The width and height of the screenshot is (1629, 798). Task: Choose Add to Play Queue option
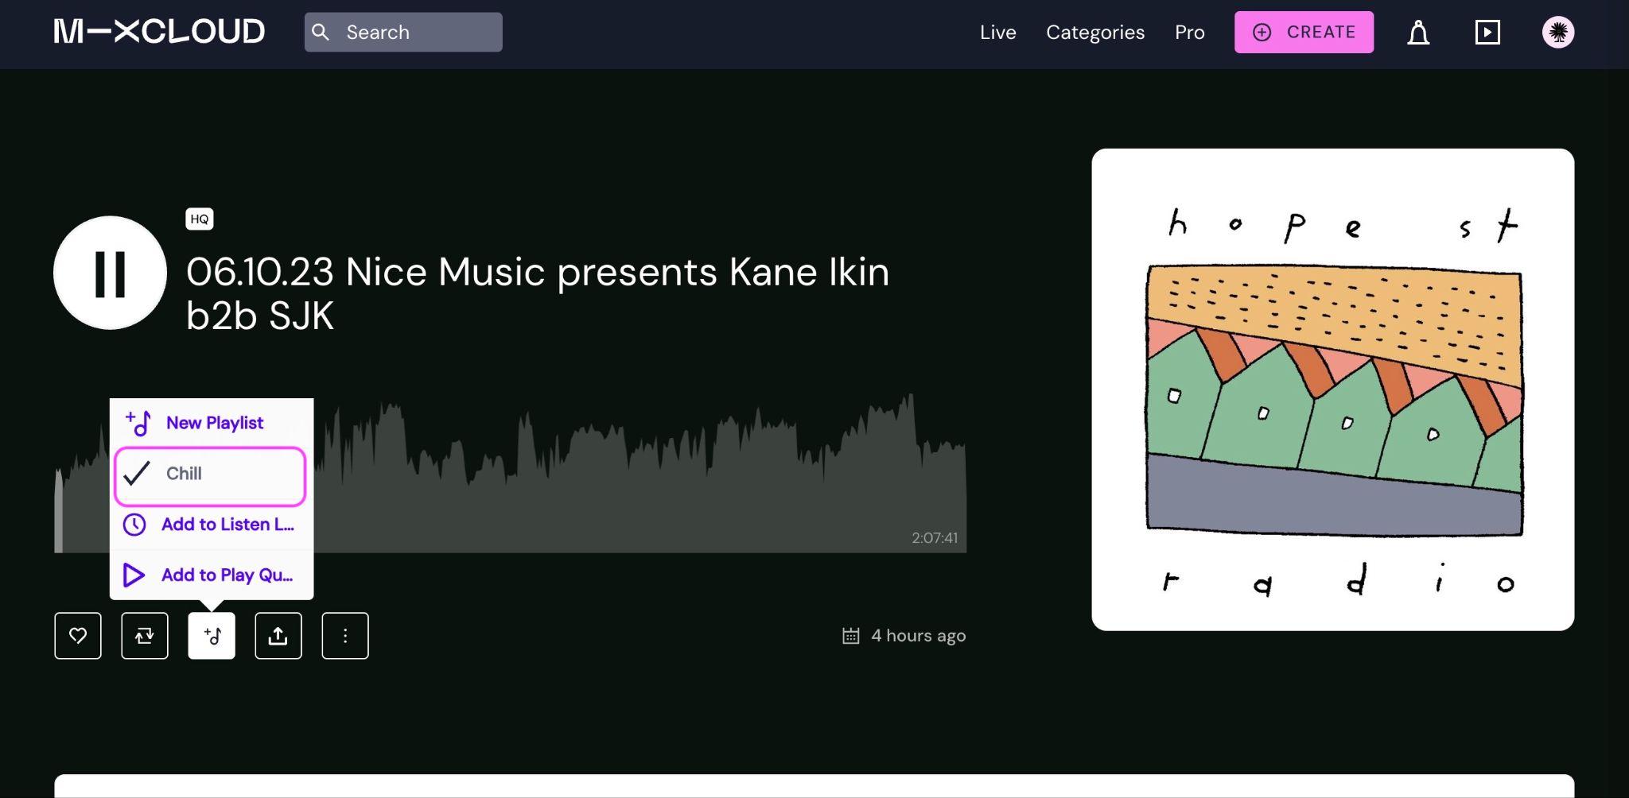[212, 575]
